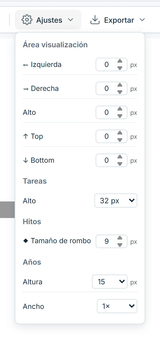Open the Años Ancho 1× dropdown
This screenshot has height=339, width=160.
pos(117,306)
